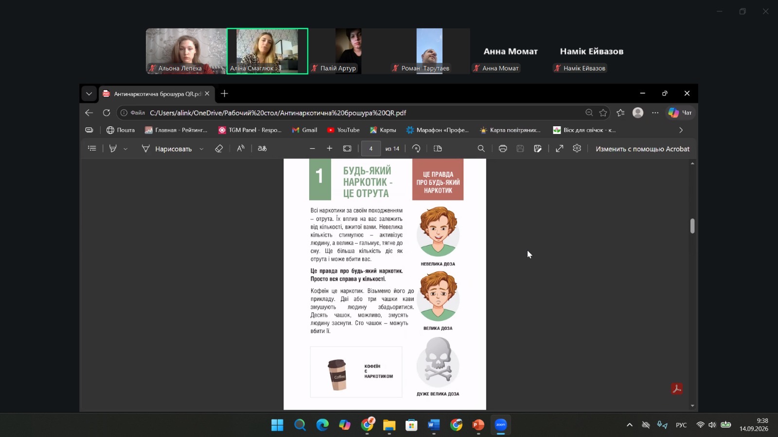778x437 pixels.
Task: Toggle the read aloud icon
Action: pyautogui.click(x=241, y=149)
